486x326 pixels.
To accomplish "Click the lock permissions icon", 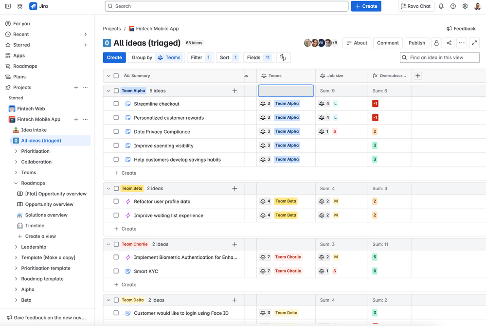I will (436, 43).
